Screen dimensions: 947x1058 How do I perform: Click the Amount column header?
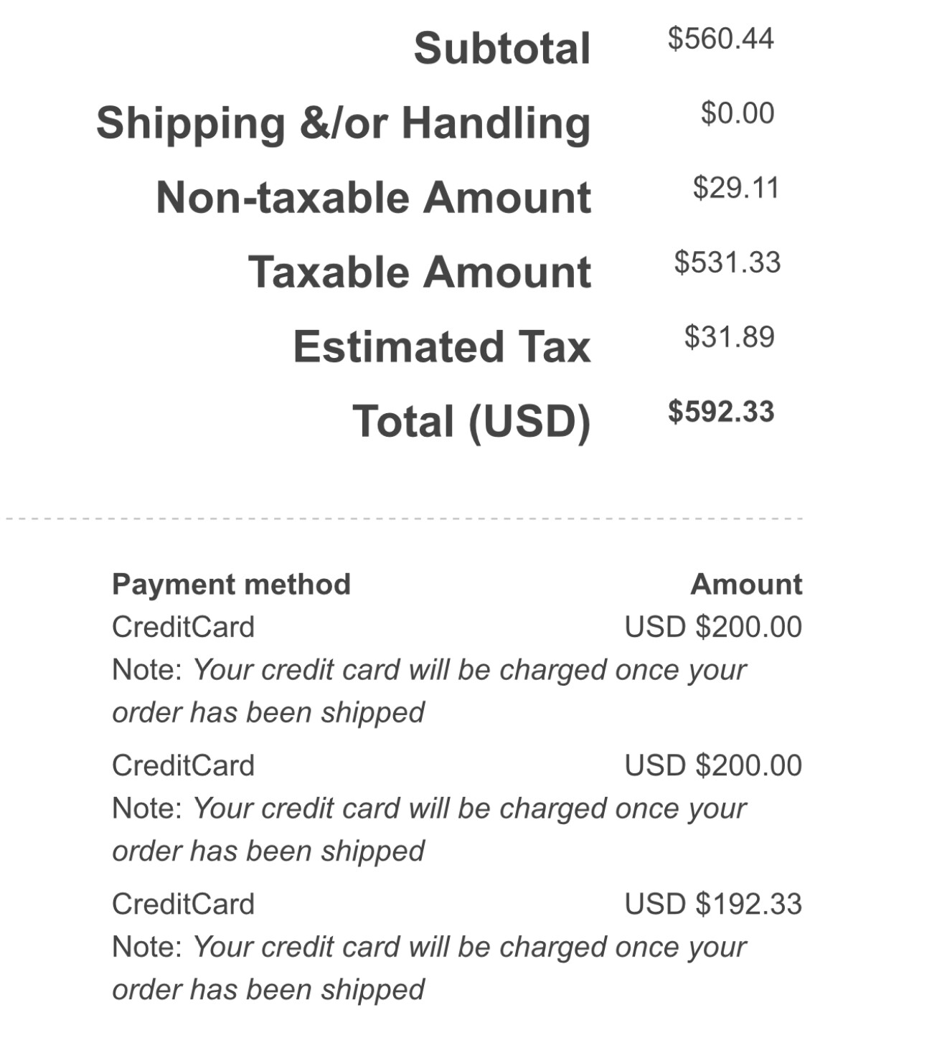pos(746,585)
